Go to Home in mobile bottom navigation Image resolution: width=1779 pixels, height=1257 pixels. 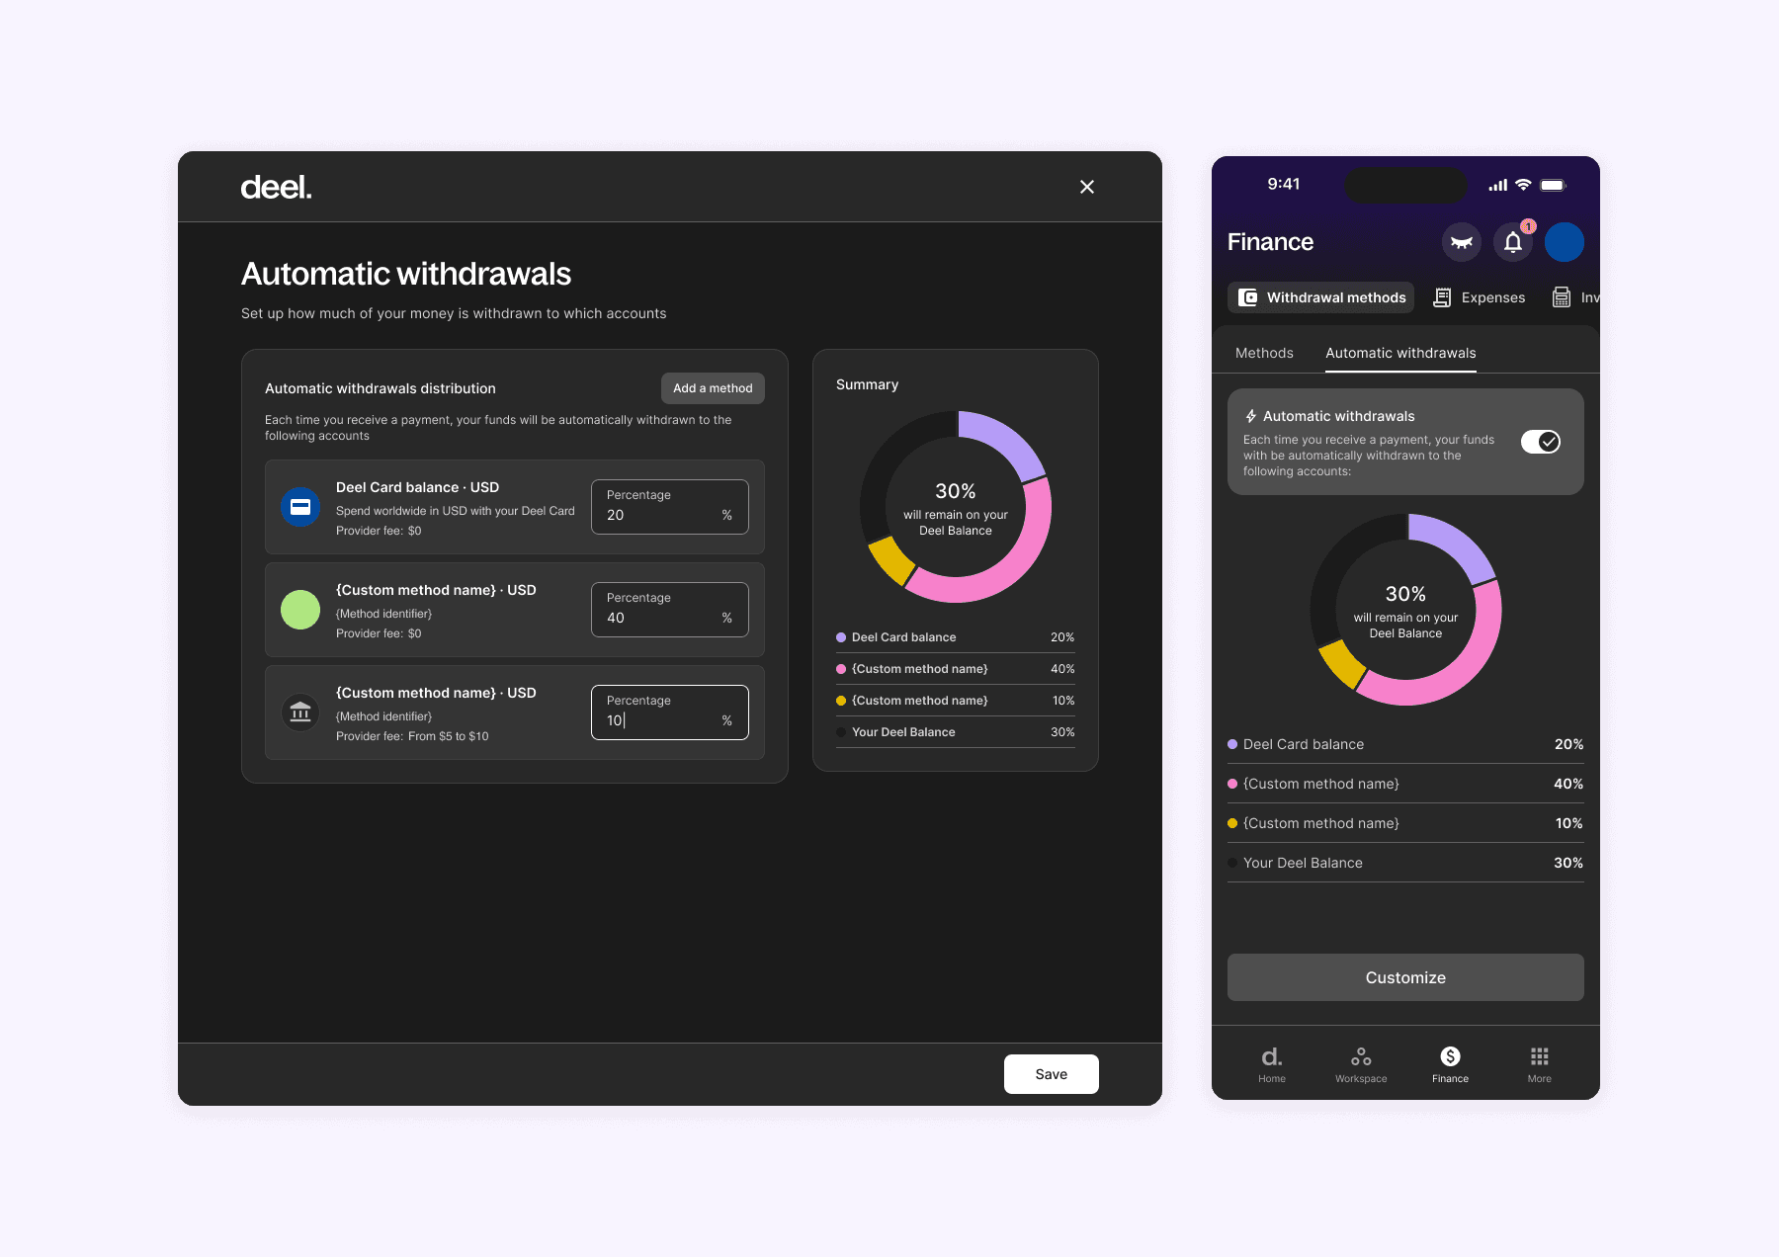pos(1272,1064)
